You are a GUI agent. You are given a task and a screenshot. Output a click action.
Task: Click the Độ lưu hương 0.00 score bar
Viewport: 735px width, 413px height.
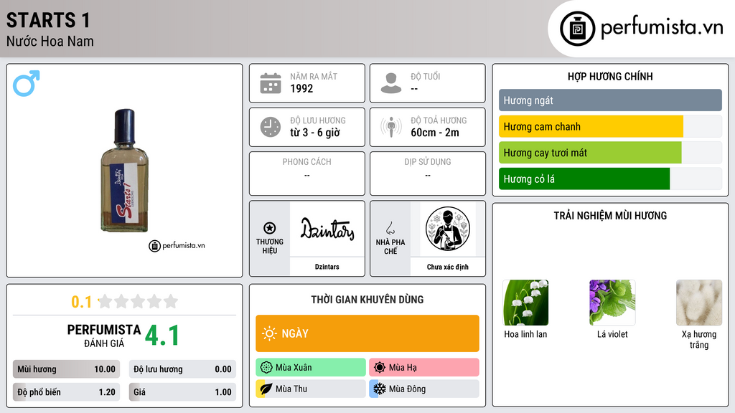click(182, 369)
